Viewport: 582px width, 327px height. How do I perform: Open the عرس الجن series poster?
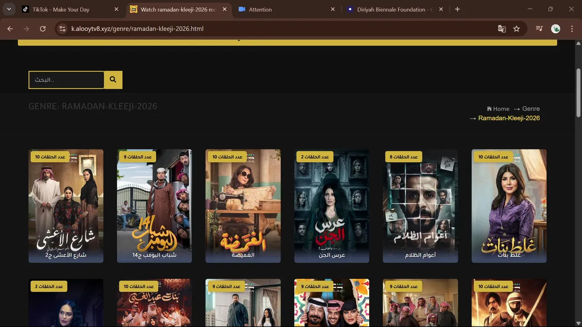[331, 206]
